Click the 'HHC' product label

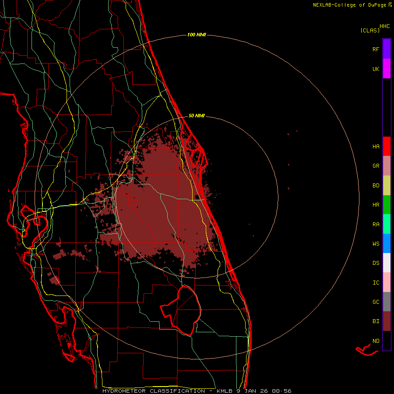click(385, 26)
